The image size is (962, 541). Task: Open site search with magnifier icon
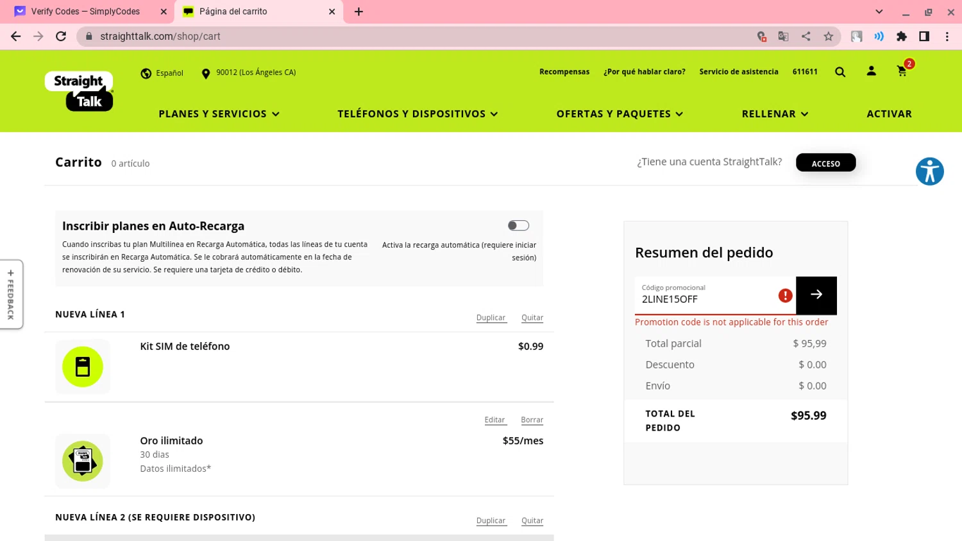(x=840, y=72)
